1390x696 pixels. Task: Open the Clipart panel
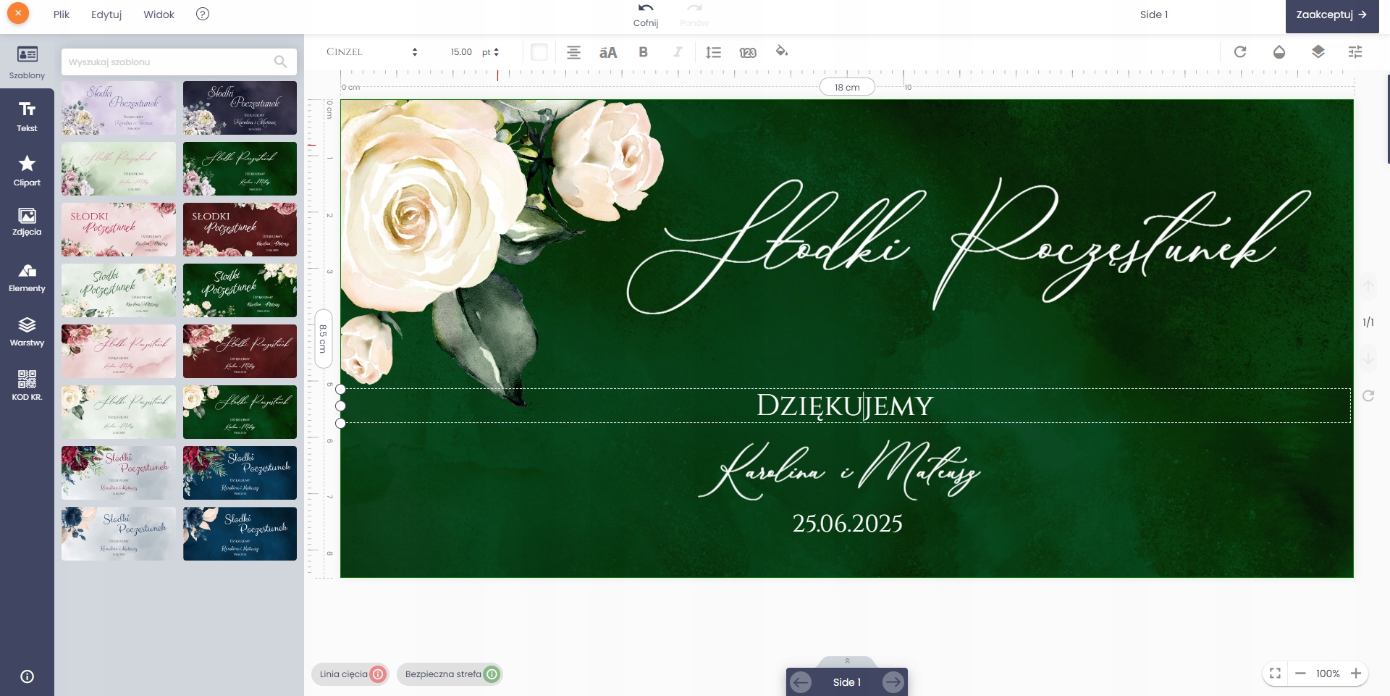pyautogui.click(x=27, y=171)
